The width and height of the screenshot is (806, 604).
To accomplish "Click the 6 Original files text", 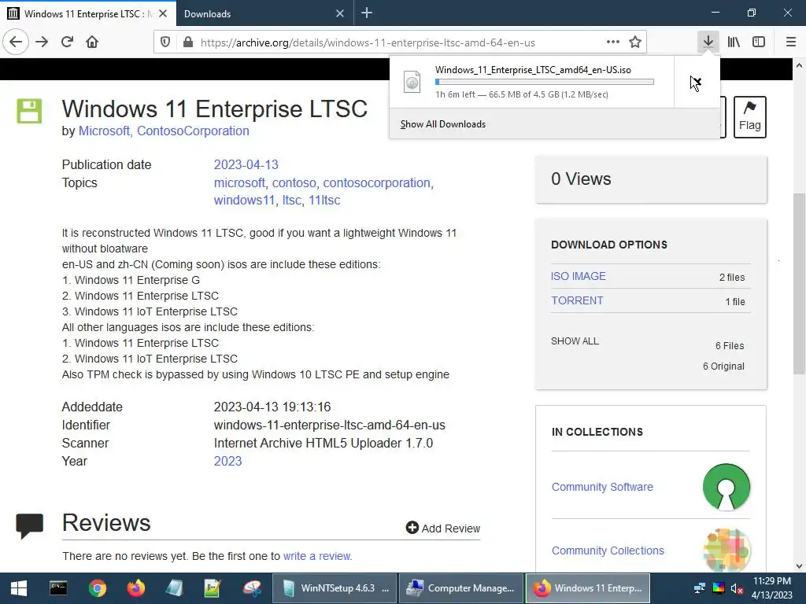I will (x=723, y=366).
